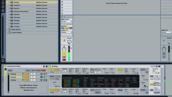This screenshot has width=172, height=97.
Task: Click the Analog Volume knob
Action: (x=154, y=72)
